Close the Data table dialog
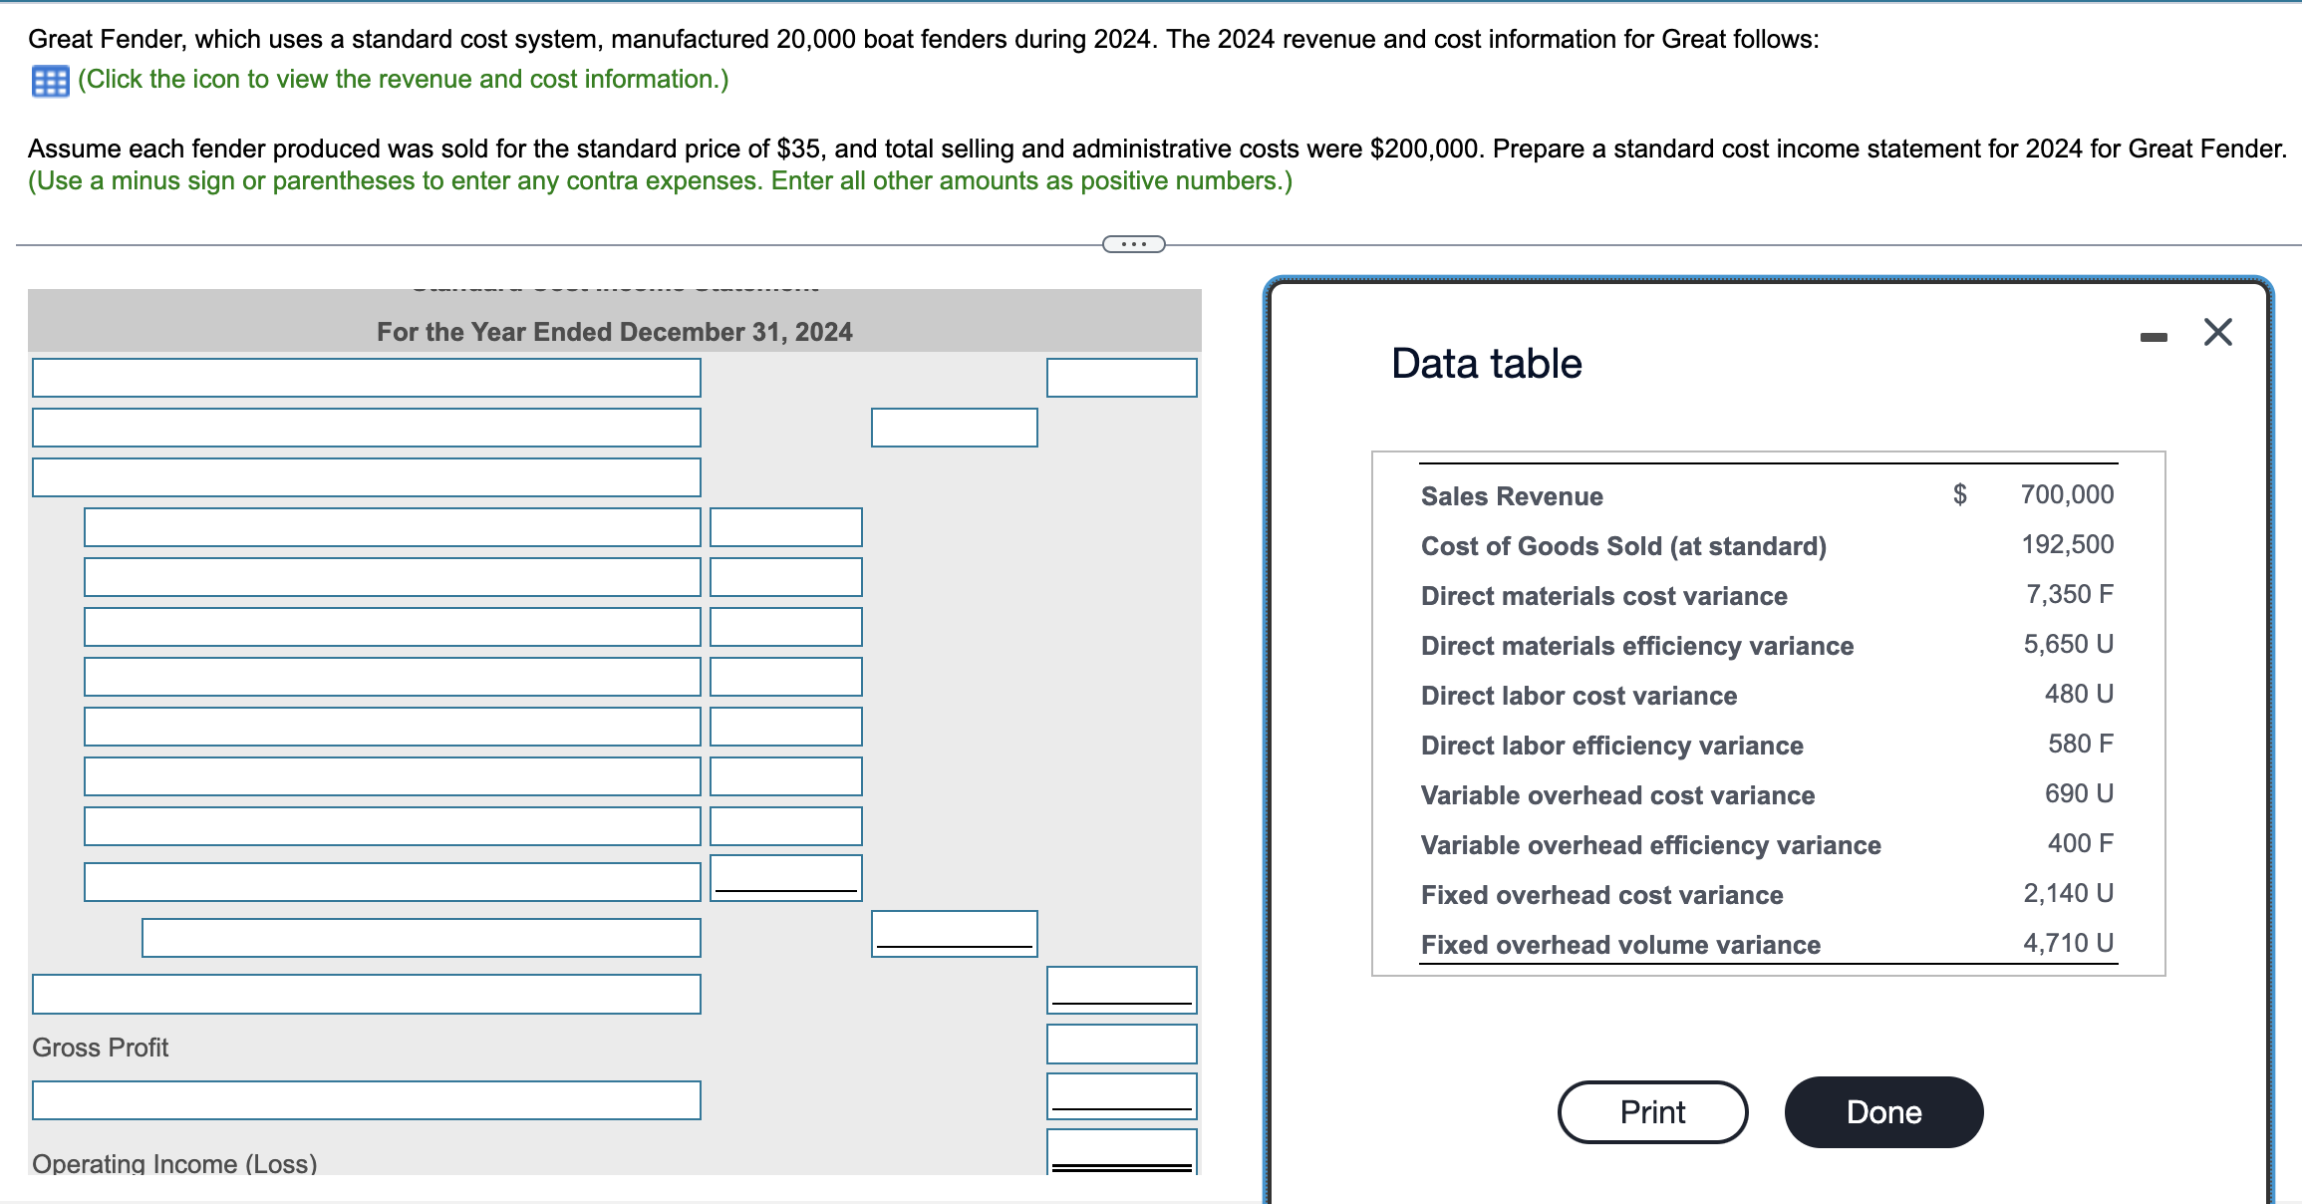Image resolution: width=2302 pixels, height=1204 pixels. point(2217,332)
